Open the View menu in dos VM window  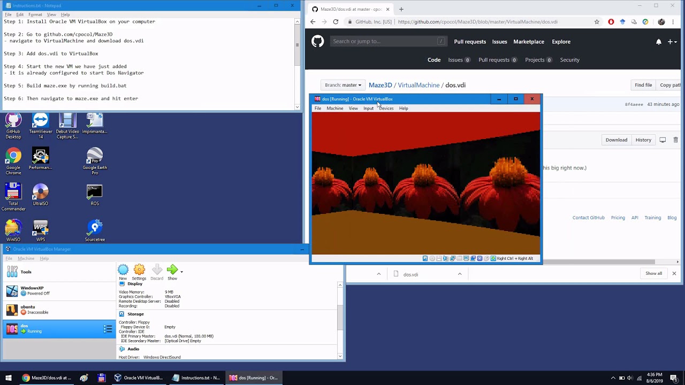pyautogui.click(x=353, y=109)
